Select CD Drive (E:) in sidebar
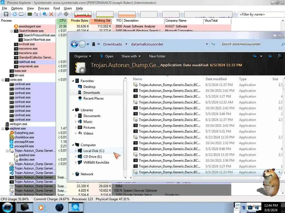 tap(92, 157)
